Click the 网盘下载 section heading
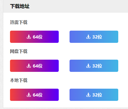Viewport: 128px width, 109px height. [x=19, y=51]
